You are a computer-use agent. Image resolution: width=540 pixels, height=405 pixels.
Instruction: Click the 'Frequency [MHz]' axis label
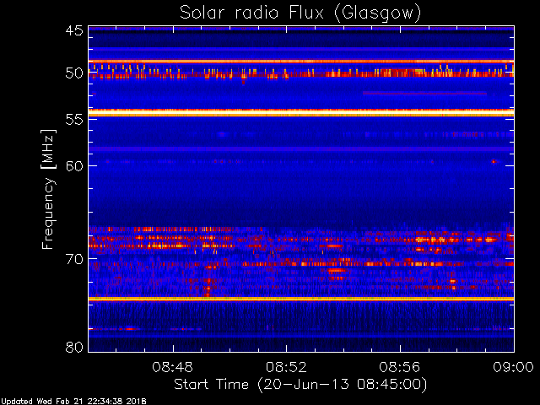click(x=48, y=189)
